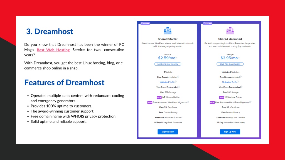
Task: Click 'Starting at' label above $2.59/mo
Action: 168,54
